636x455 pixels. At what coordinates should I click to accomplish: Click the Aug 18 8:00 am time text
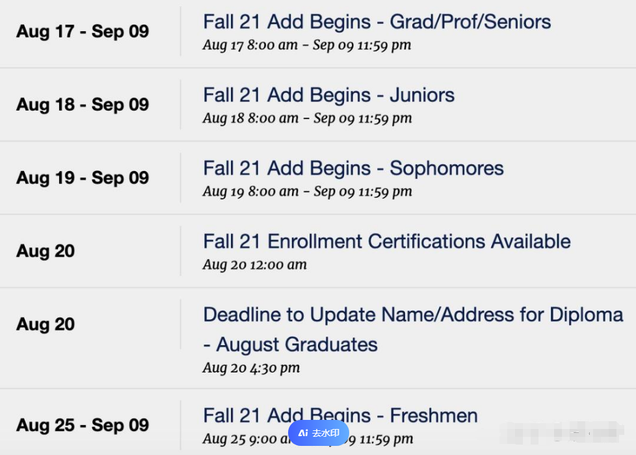click(x=250, y=118)
